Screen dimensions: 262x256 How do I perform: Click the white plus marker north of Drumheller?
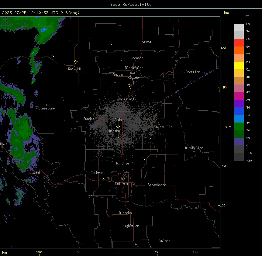pyautogui.click(x=186, y=114)
